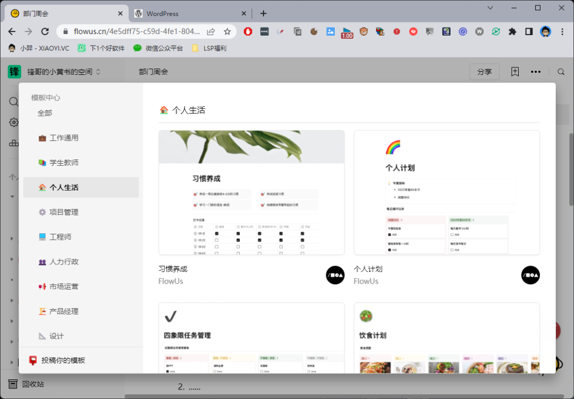Viewport: 574px width, 399px height.
Task: Open the 下1个好软件 bookmark
Action: pyautogui.click(x=102, y=48)
